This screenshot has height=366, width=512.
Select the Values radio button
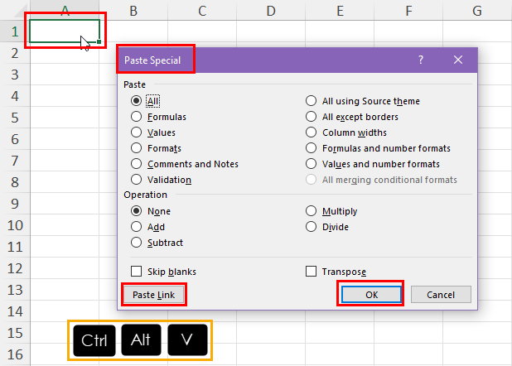point(136,132)
